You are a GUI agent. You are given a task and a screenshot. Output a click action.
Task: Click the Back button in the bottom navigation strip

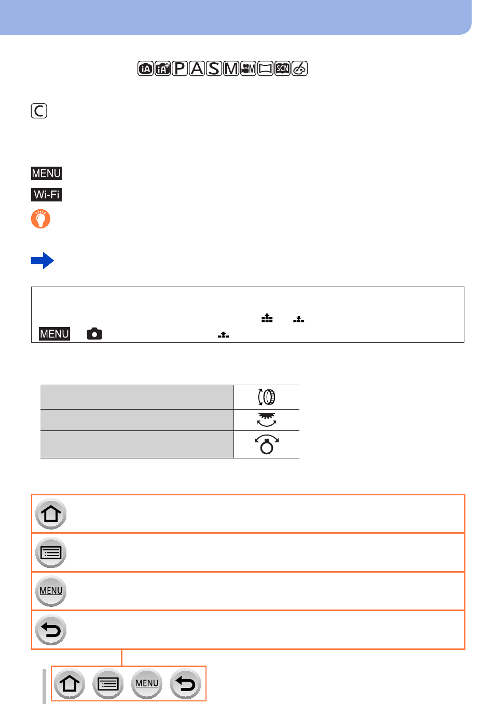tap(186, 684)
